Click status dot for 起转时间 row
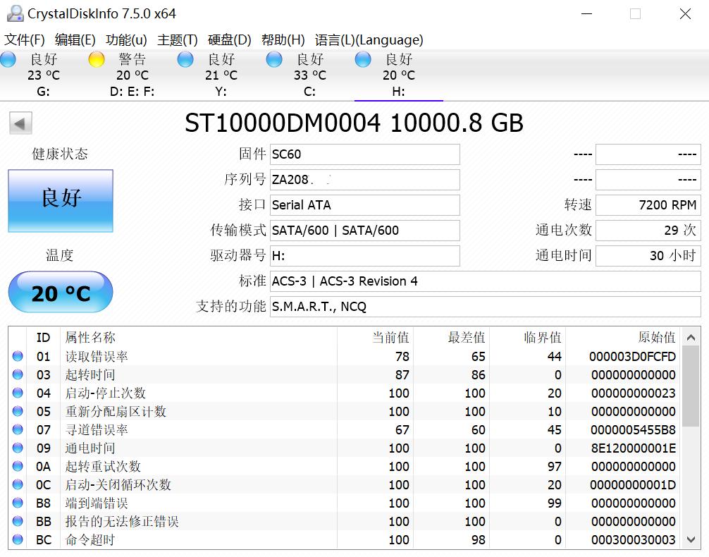709x557 pixels. pyautogui.click(x=18, y=374)
